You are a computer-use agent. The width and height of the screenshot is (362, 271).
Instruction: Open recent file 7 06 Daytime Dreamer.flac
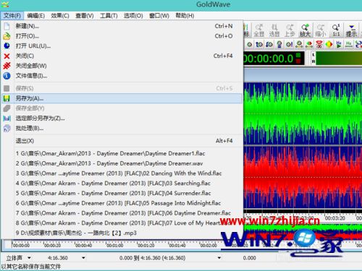pyautogui.click(x=122, y=213)
